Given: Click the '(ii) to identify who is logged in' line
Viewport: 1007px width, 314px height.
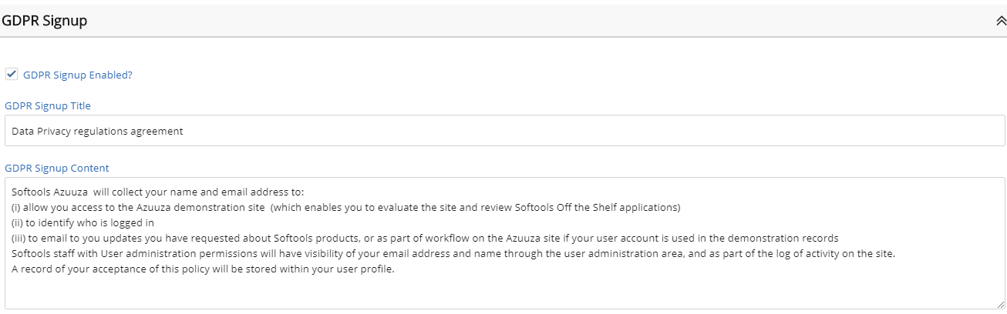Looking at the screenshot, I should click(x=83, y=222).
